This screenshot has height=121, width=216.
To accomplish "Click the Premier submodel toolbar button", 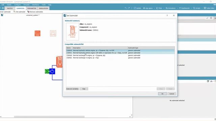I will coord(5,12).
